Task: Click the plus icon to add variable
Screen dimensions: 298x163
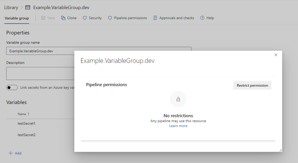Action: (x=11, y=153)
